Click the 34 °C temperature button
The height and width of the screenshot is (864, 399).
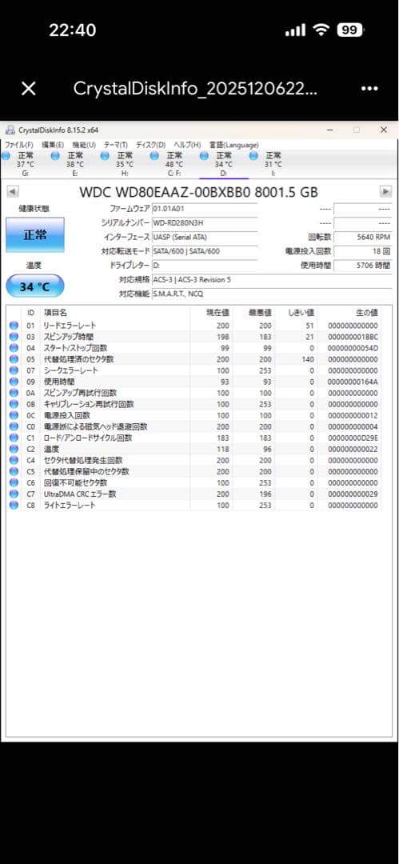(34, 286)
